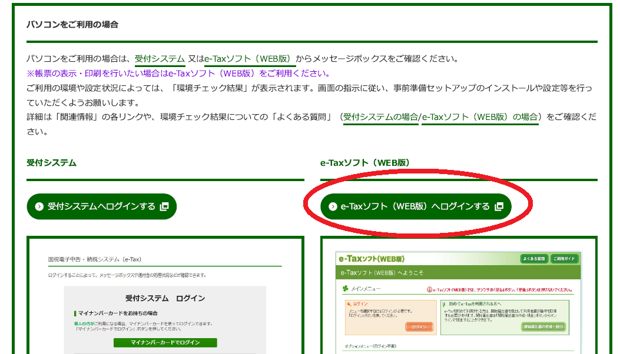
Task: Open e-Taxソフト（WEB版）の場合 FAQ link
Action: (480, 117)
